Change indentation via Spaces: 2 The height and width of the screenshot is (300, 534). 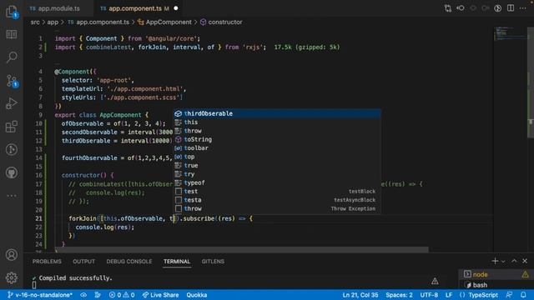point(399,295)
